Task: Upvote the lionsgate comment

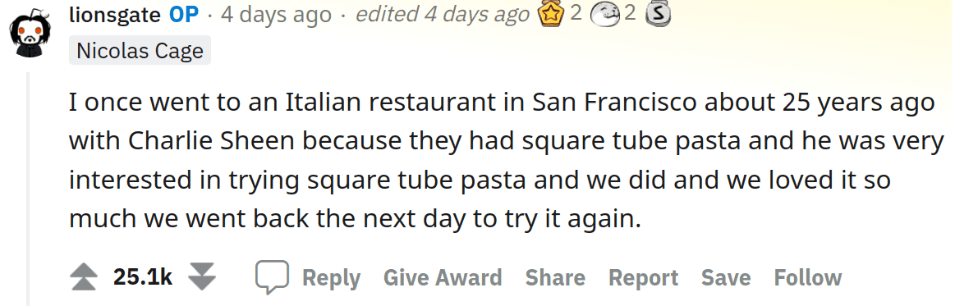Action: (x=84, y=278)
